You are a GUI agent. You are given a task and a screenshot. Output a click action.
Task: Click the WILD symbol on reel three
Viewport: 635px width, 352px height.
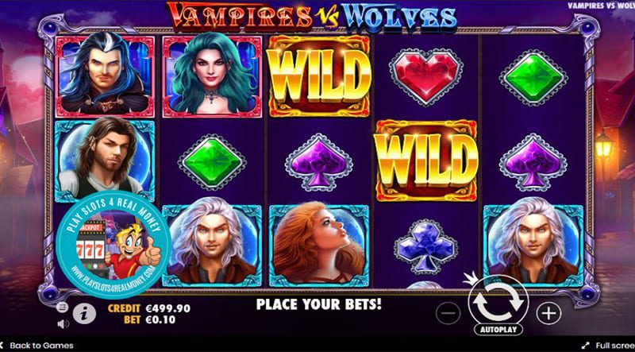click(320, 76)
